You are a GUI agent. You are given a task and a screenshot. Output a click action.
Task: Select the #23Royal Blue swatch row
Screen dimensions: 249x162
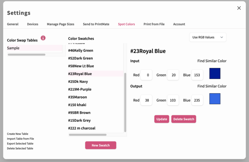point(96,74)
